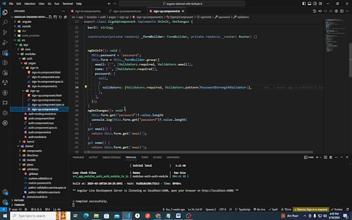Kill the terminal with the trash icon
This screenshot has height=220, width=352.
[x=331, y=157]
